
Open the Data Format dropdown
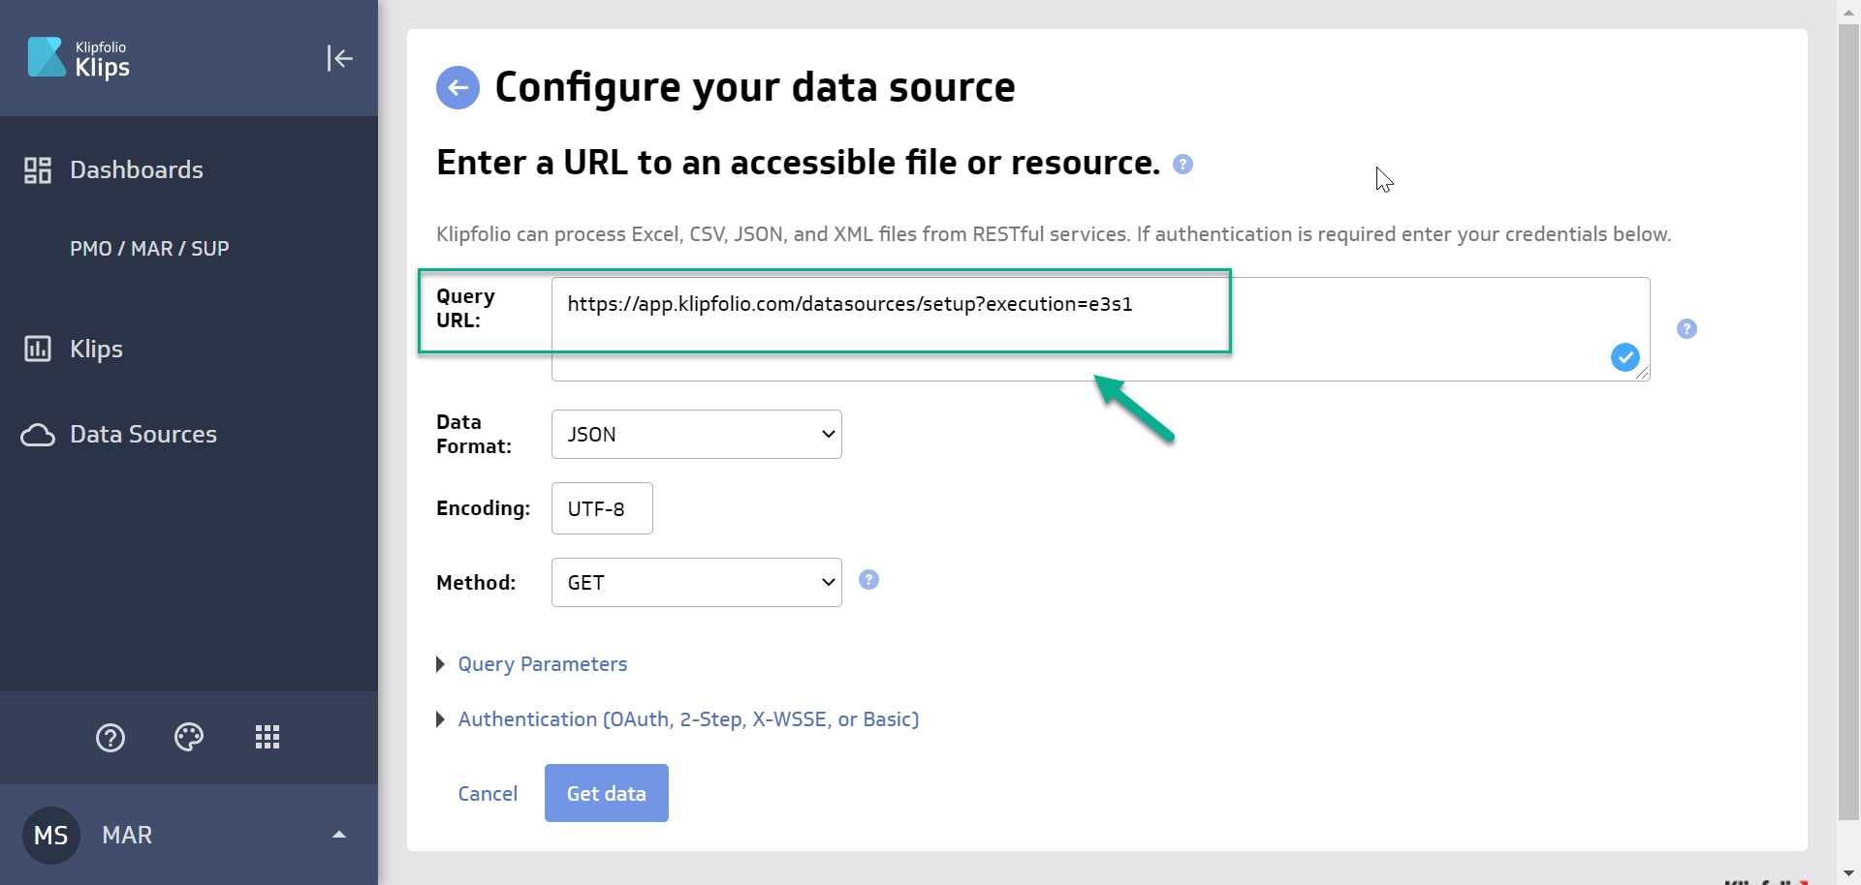point(696,435)
